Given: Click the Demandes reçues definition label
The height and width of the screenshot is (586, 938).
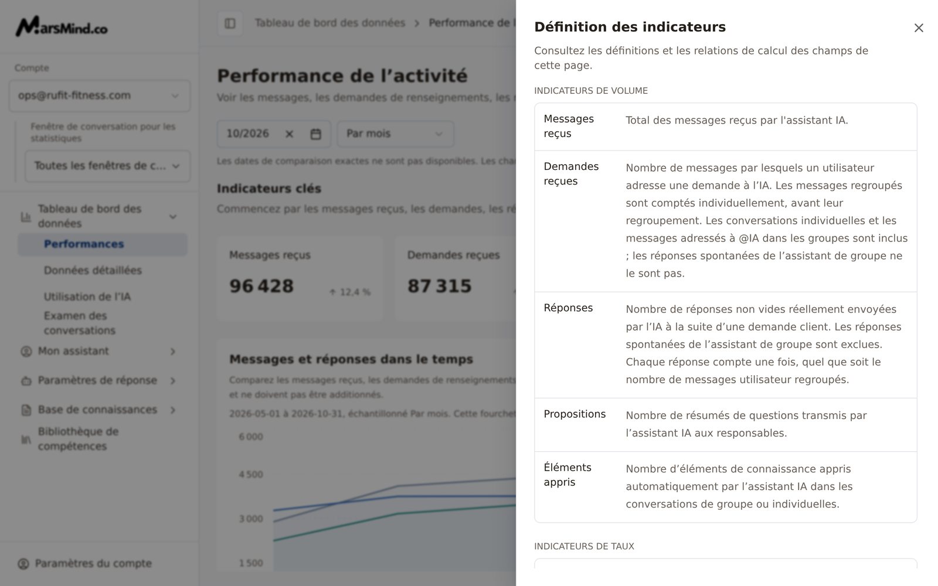Looking at the screenshot, I should (x=571, y=174).
